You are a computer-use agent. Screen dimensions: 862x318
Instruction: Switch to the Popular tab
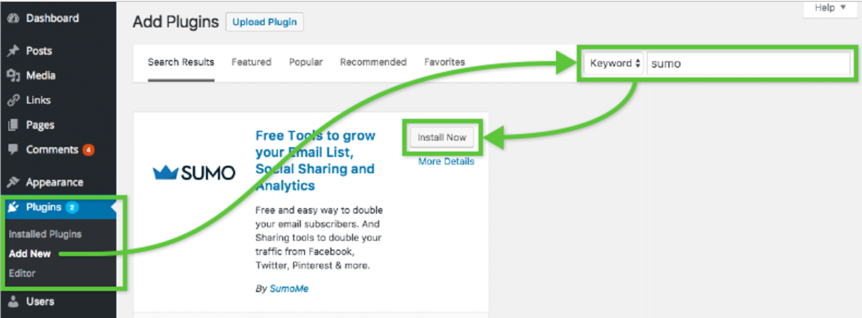(306, 62)
